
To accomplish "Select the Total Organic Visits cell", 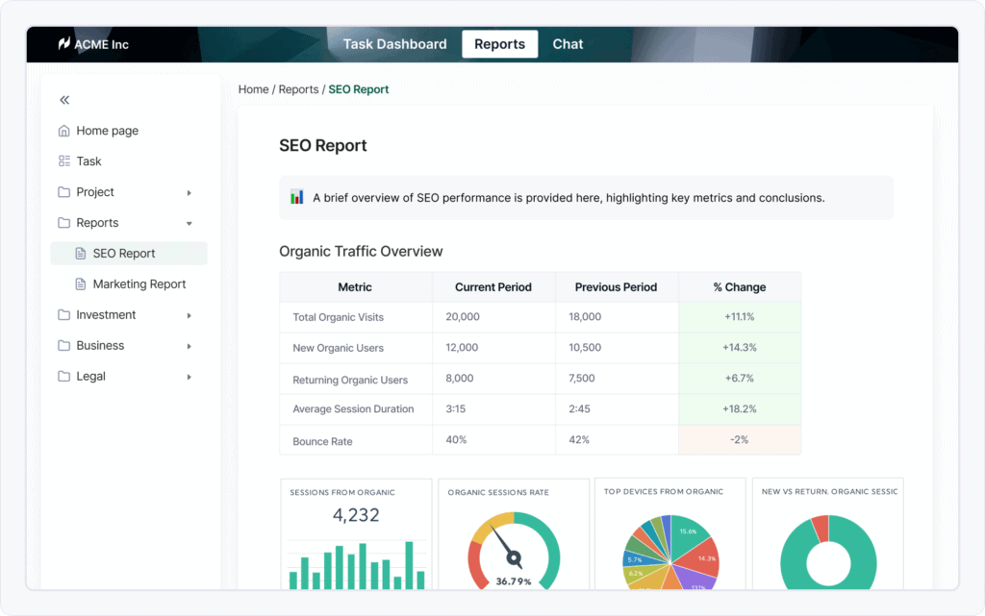I will point(356,317).
